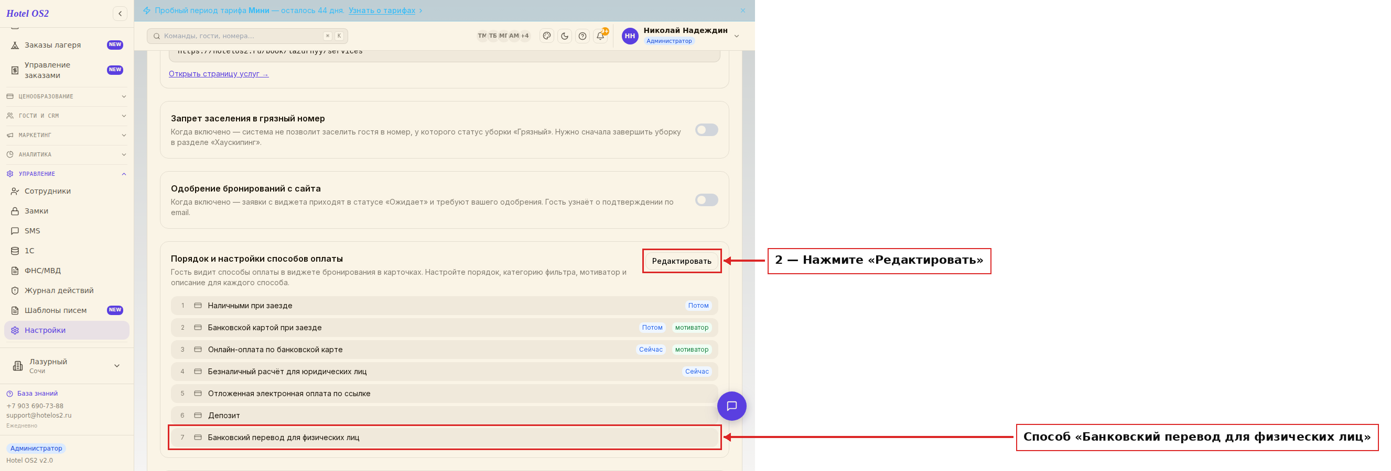Collapse the sidebar with arrow icon
This screenshot has height=471, width=1391.
(120, 14)
